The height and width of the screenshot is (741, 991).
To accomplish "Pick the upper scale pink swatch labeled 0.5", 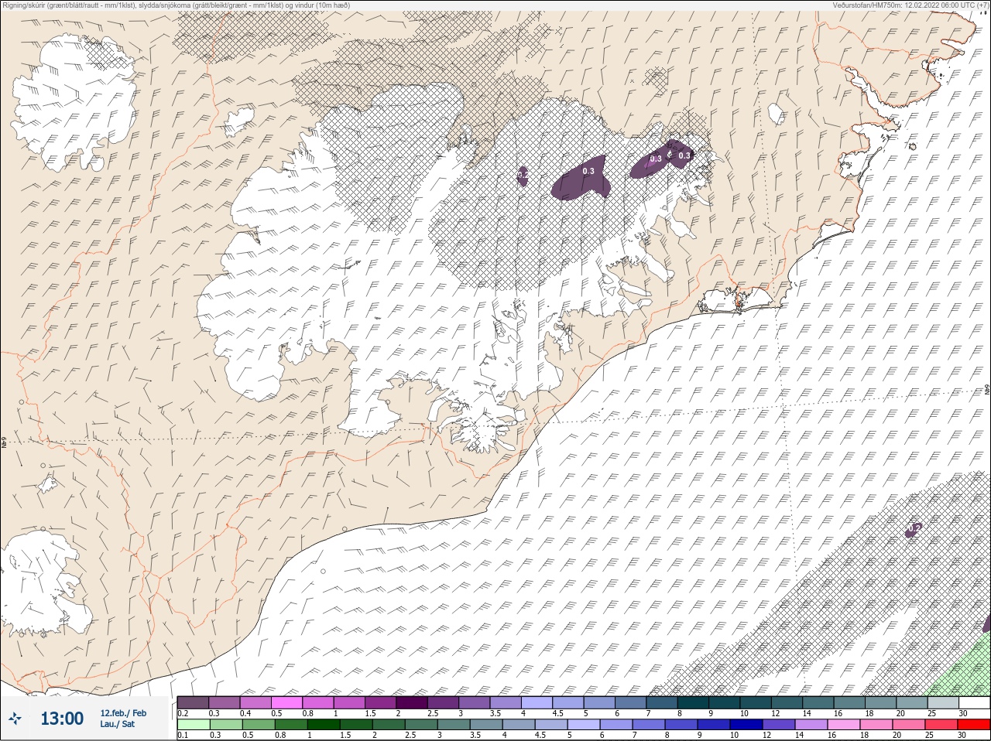I will [x=286, y=702].
